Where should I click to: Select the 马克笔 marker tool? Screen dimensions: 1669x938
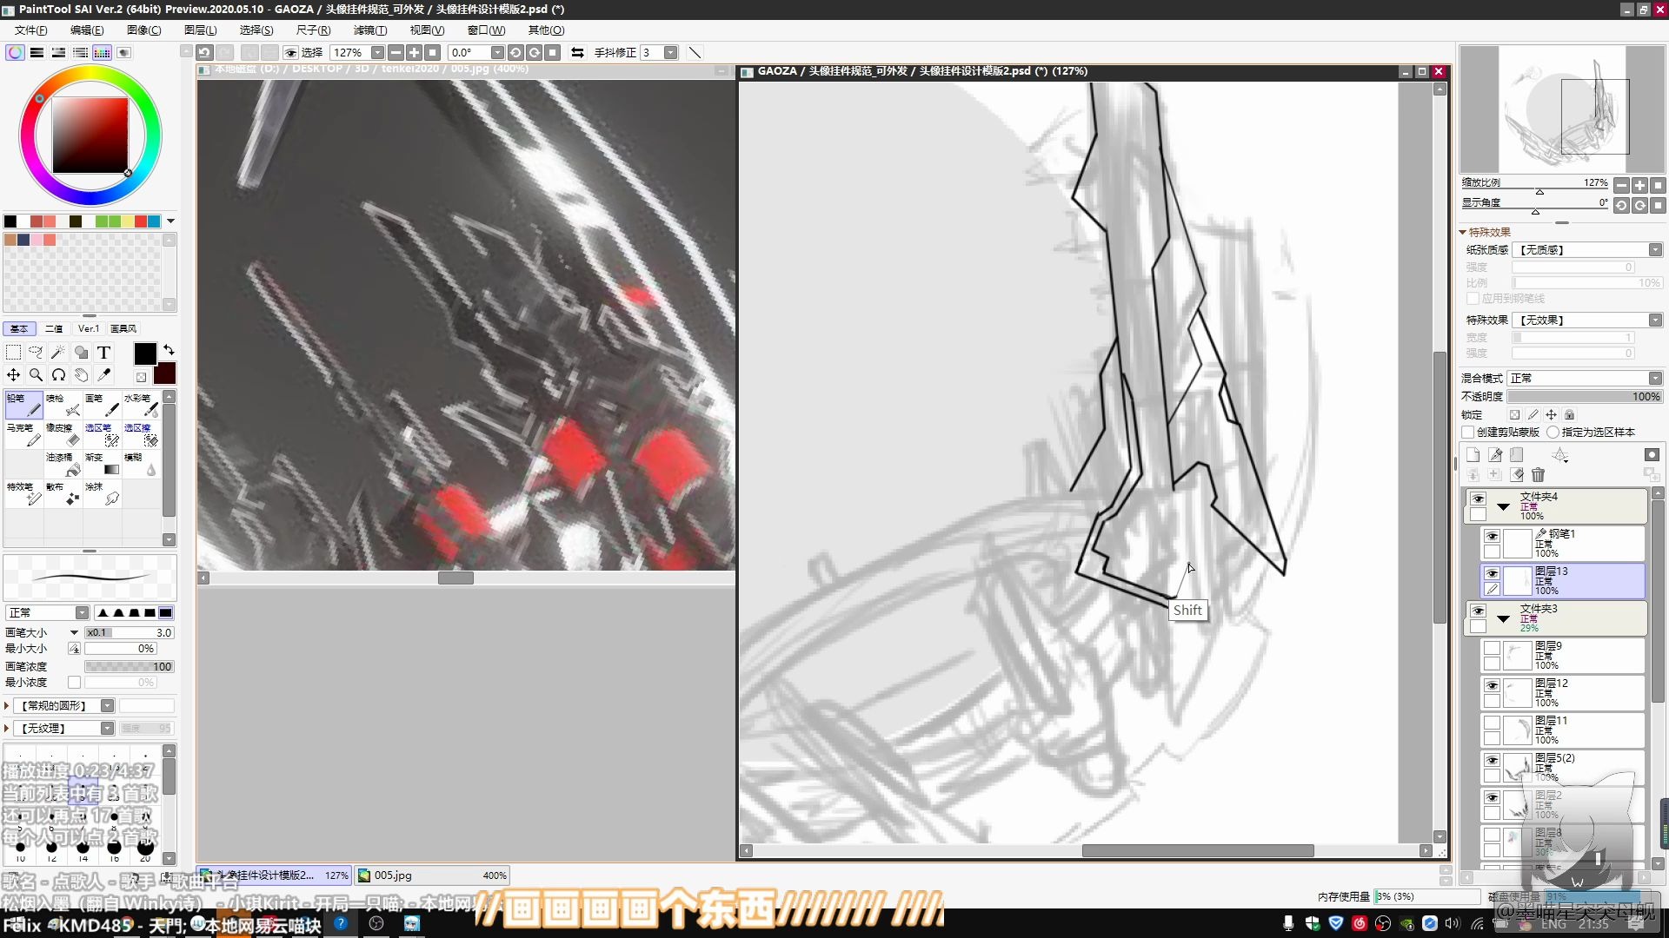click(23, 434)
